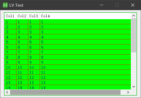Select cell 13 in Col4

[85, 83]
